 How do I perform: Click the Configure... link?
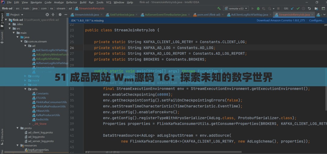point(316,20)
